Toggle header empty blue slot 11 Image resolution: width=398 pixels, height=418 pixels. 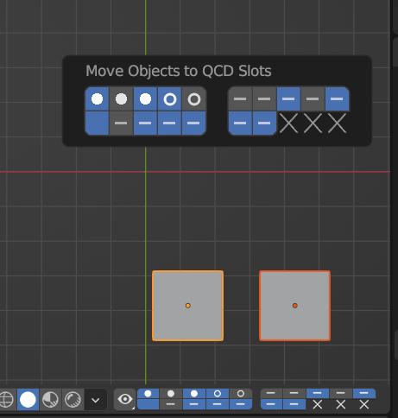pos(148,404)
